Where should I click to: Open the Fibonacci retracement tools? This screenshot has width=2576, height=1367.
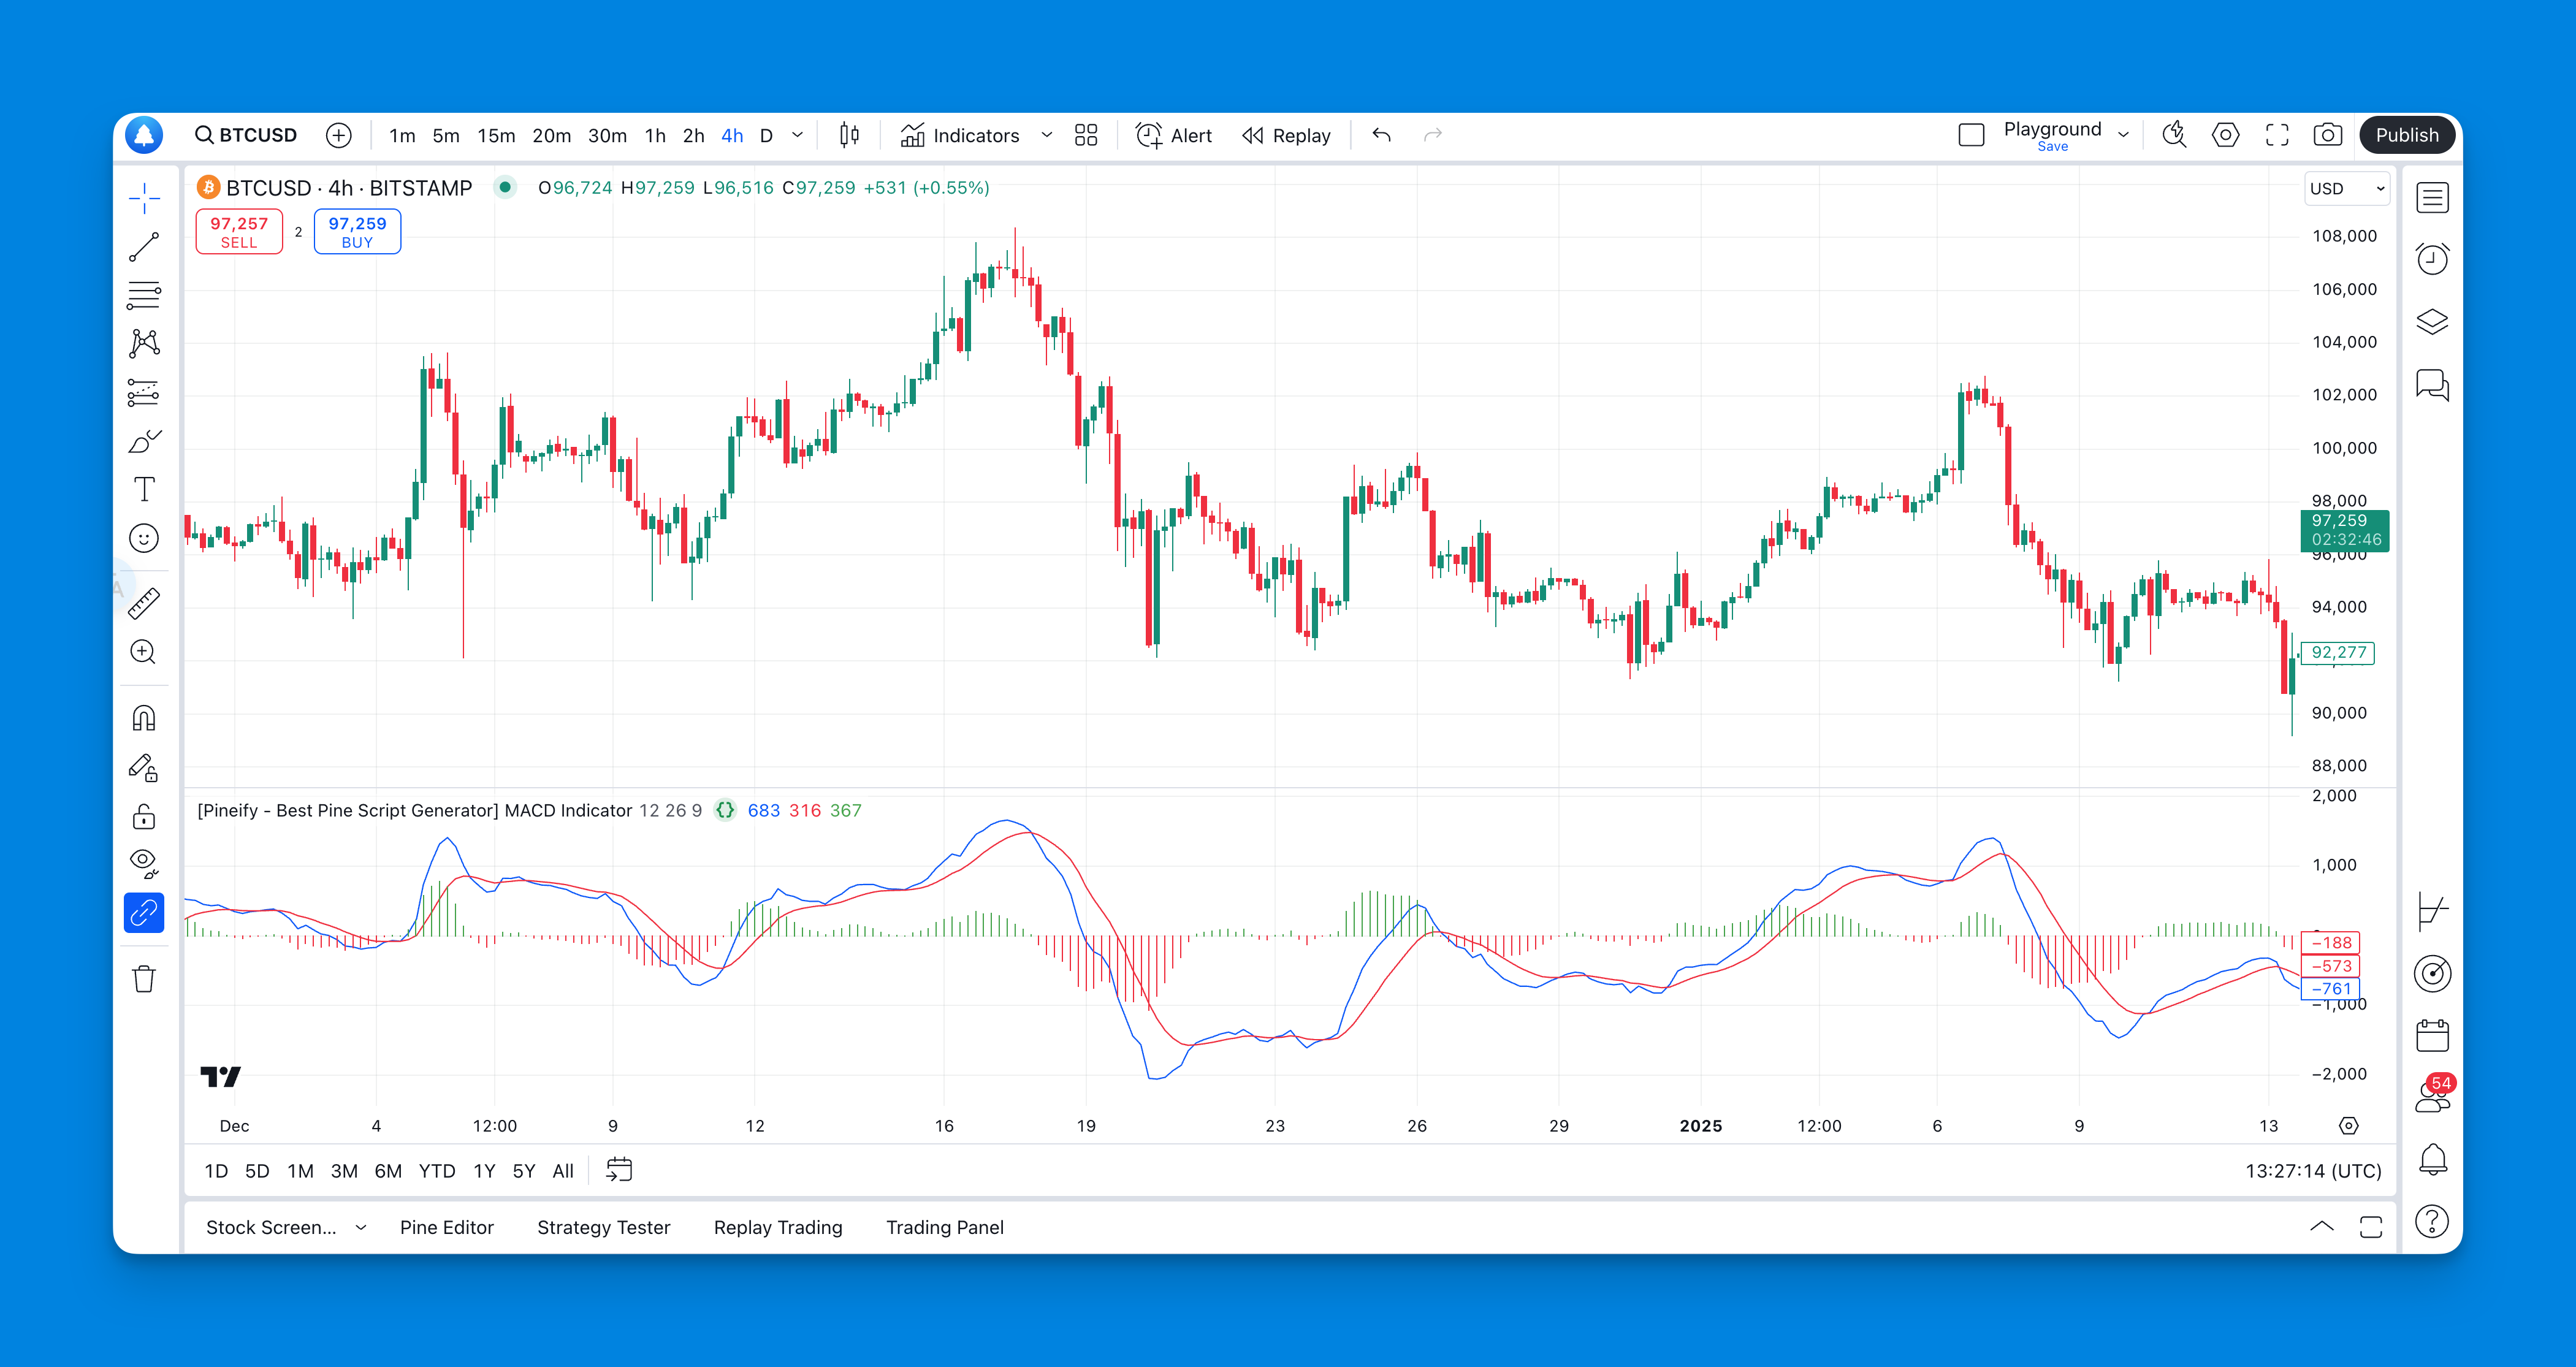(x=144, y=295)
